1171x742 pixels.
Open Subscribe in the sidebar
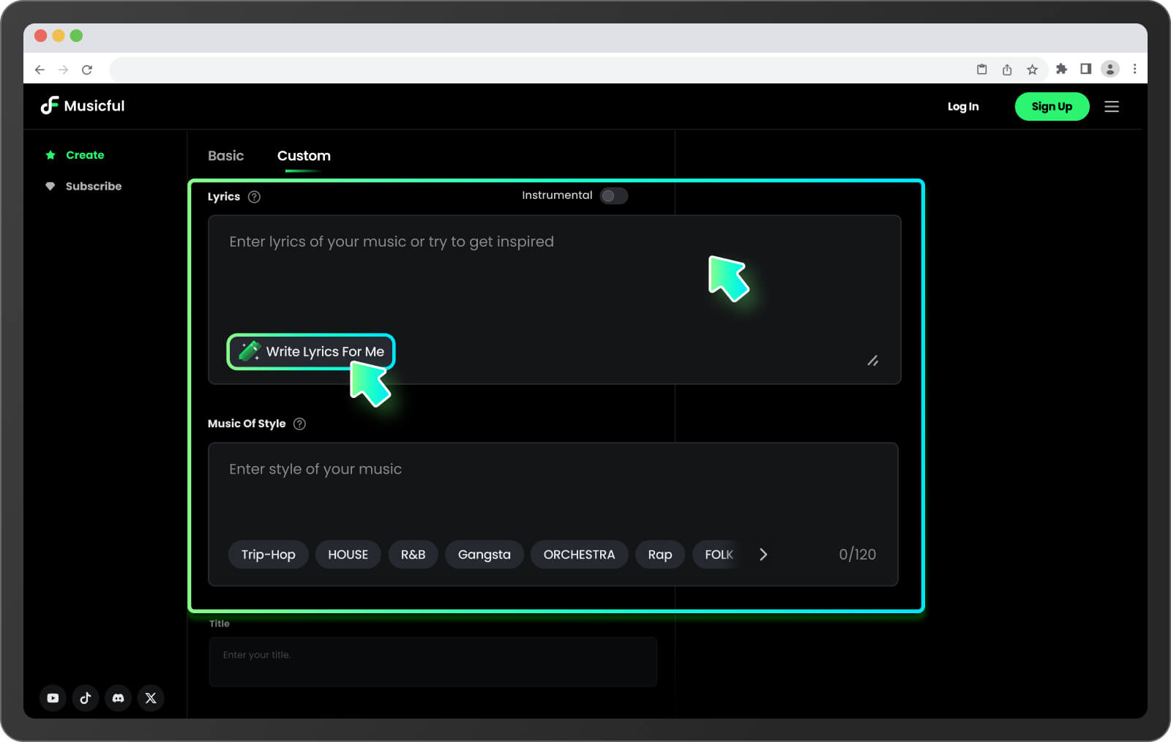[x=94, y=187]
